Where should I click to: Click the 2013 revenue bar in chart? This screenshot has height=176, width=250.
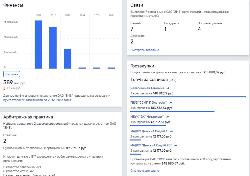[68, 59]
